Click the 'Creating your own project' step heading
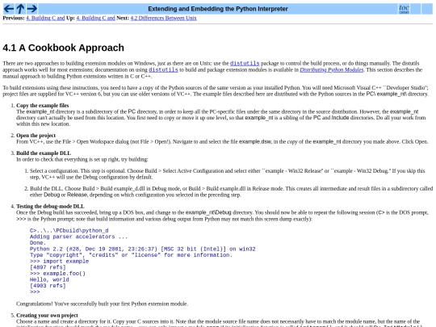 coord(47,316)
